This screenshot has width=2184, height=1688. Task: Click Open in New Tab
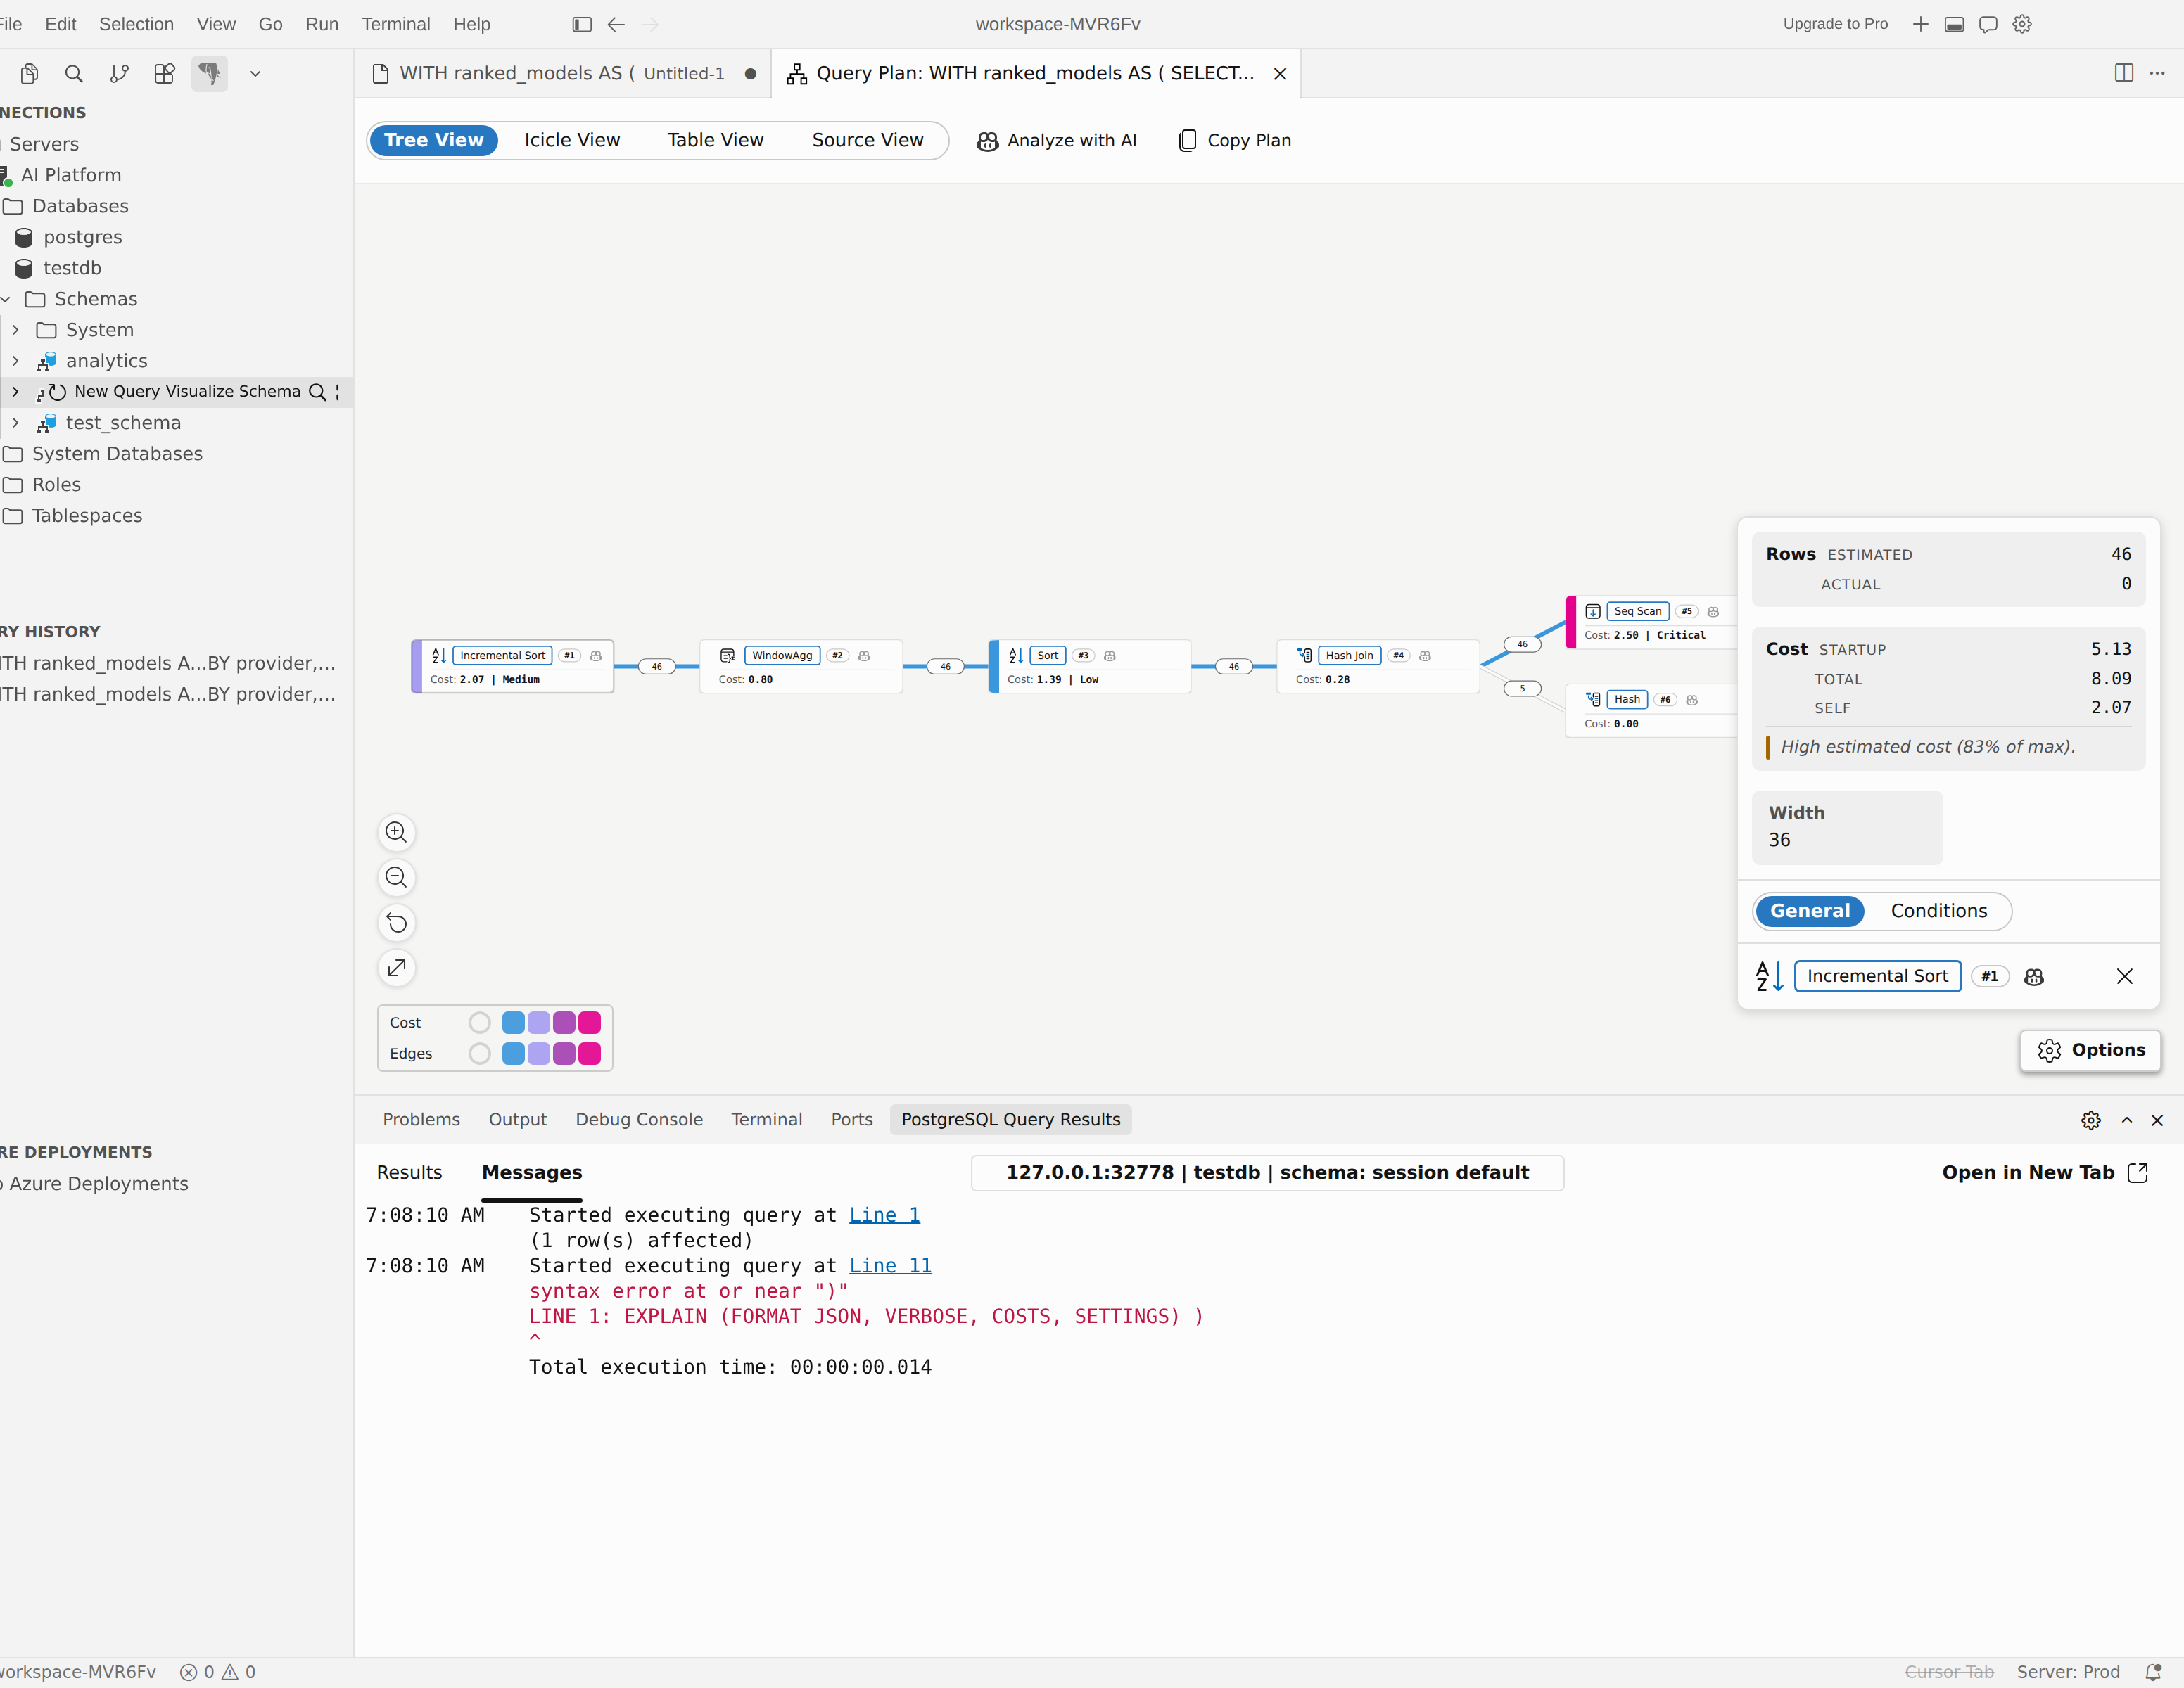point(2045,1172)
